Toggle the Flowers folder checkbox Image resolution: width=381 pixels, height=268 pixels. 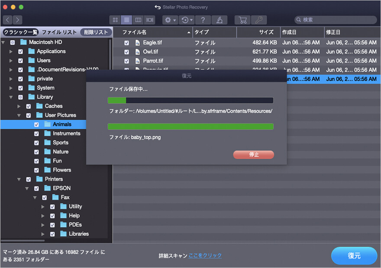pos(36,170)
